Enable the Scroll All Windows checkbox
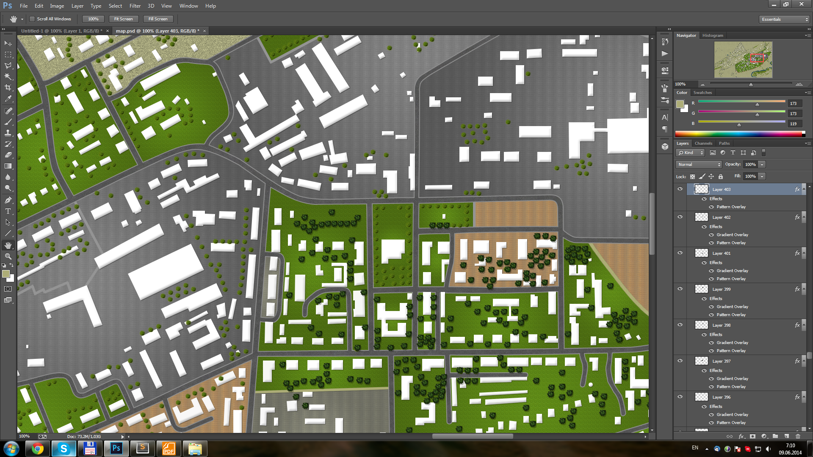The height and width of the screenshot is (457, 813). [32, 19]
